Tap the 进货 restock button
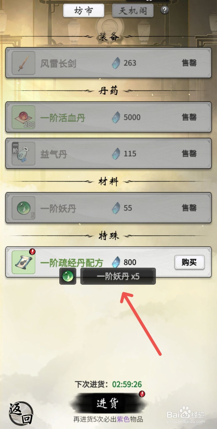 (107, 403)
